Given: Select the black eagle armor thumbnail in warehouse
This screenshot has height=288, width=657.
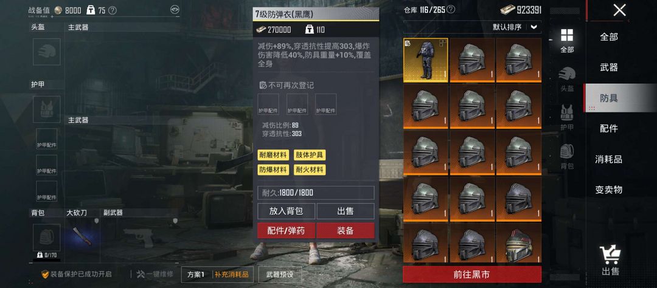Looking at the screenshot, I should (426, 60).
